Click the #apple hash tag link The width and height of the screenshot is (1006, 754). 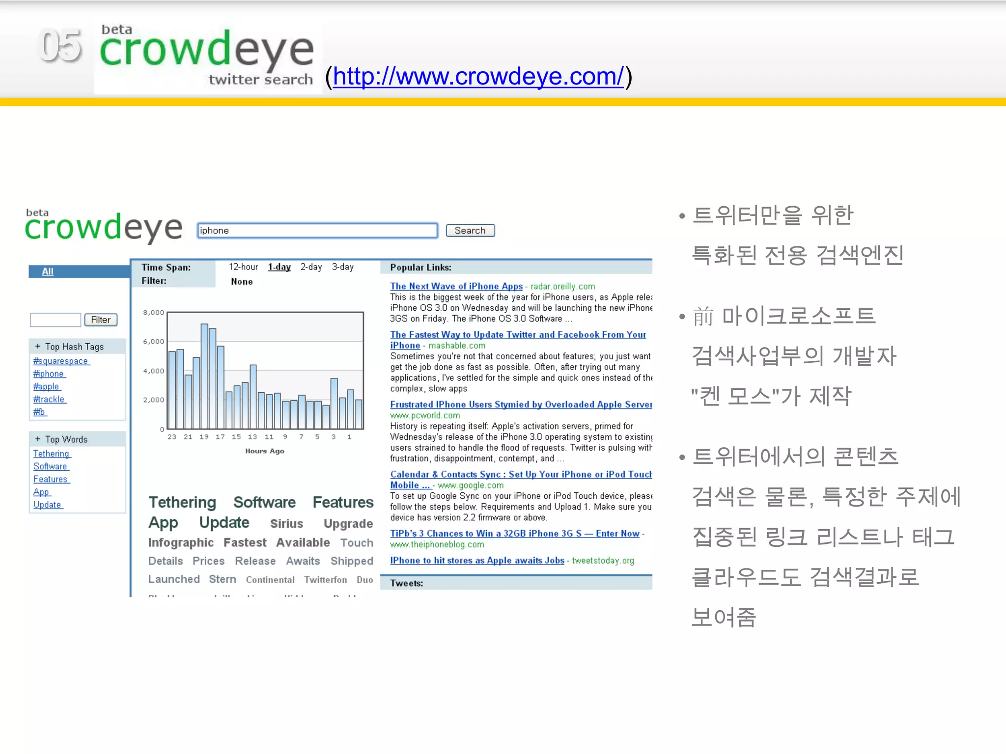tap(47, 387)
